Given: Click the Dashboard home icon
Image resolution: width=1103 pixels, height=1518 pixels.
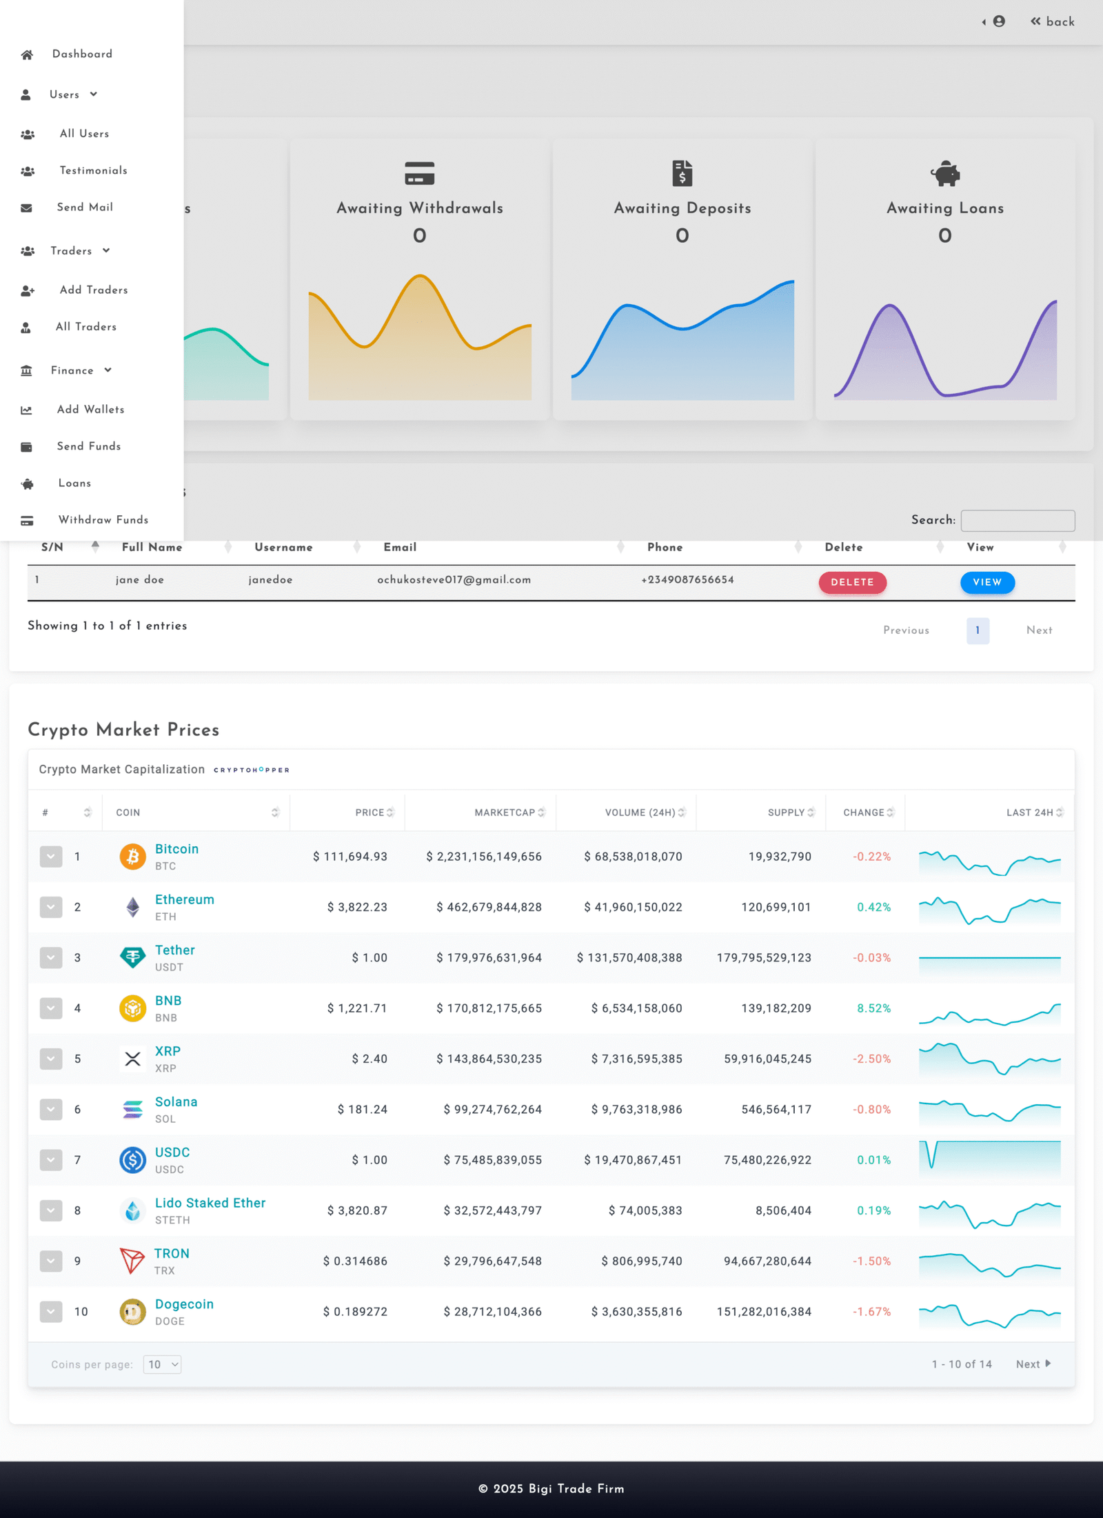Looking at the screenshot, I should tap(27, 54).
